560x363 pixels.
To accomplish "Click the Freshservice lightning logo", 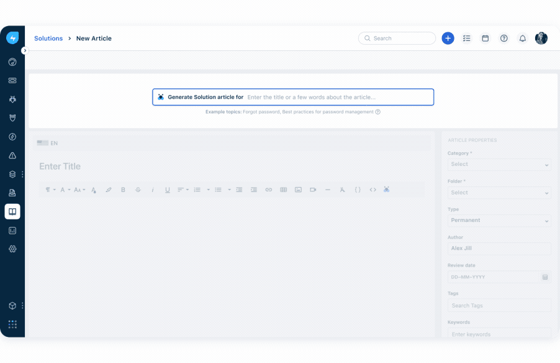I will click(x=12, y=38).
